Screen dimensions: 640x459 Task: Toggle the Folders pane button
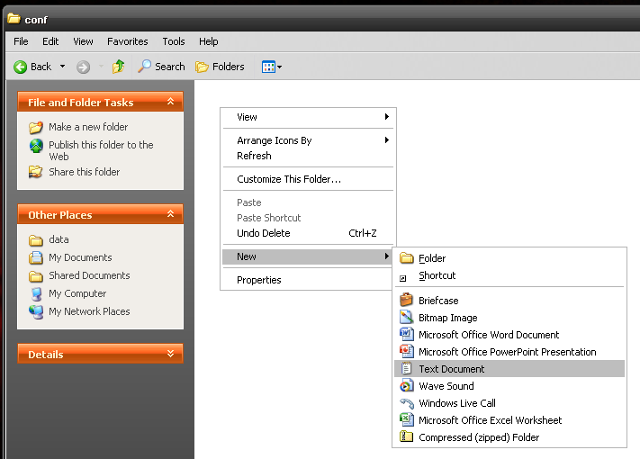pos(221,67)
